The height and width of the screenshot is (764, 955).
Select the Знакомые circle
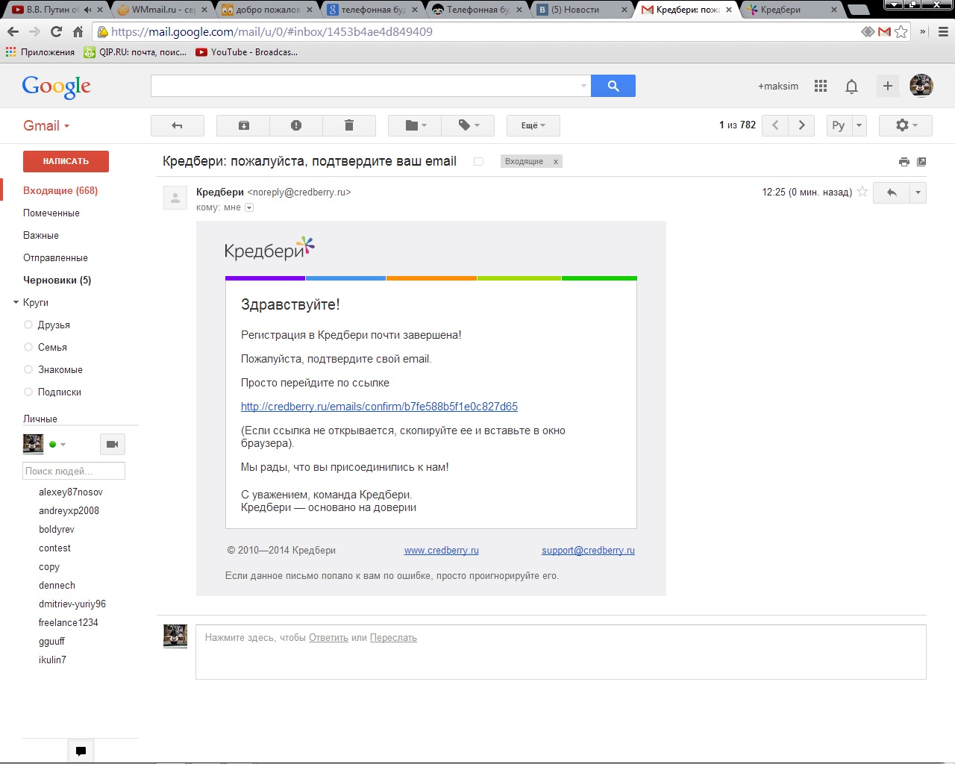pos(60,369)
